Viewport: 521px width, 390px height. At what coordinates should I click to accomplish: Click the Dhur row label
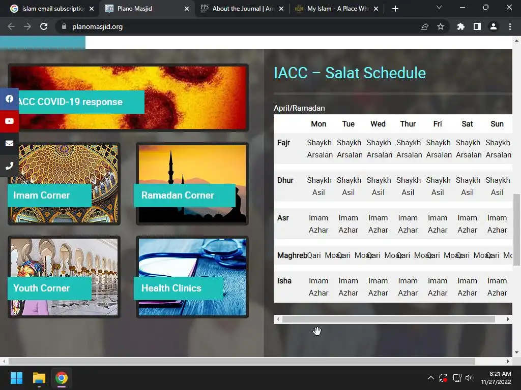pos(285,180)
